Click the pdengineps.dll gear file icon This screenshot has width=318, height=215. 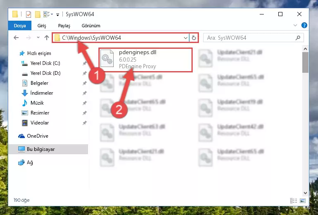[x=107, y=58]
